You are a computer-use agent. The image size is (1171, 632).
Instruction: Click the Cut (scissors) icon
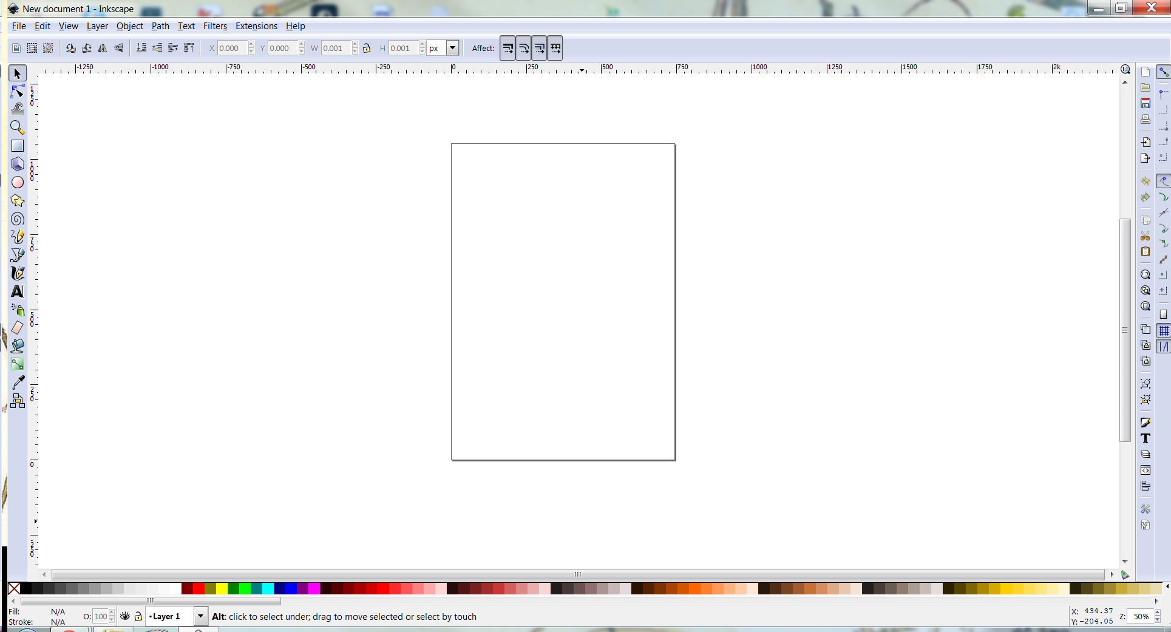tap(1146, 236)
